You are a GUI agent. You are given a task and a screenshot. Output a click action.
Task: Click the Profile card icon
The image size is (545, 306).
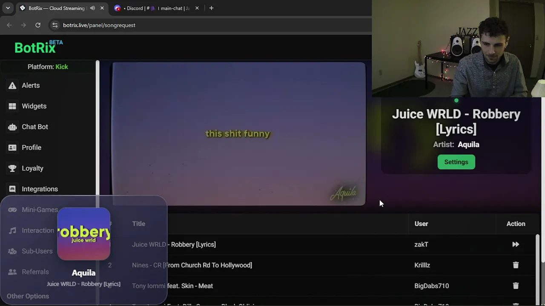coord(12,147)
